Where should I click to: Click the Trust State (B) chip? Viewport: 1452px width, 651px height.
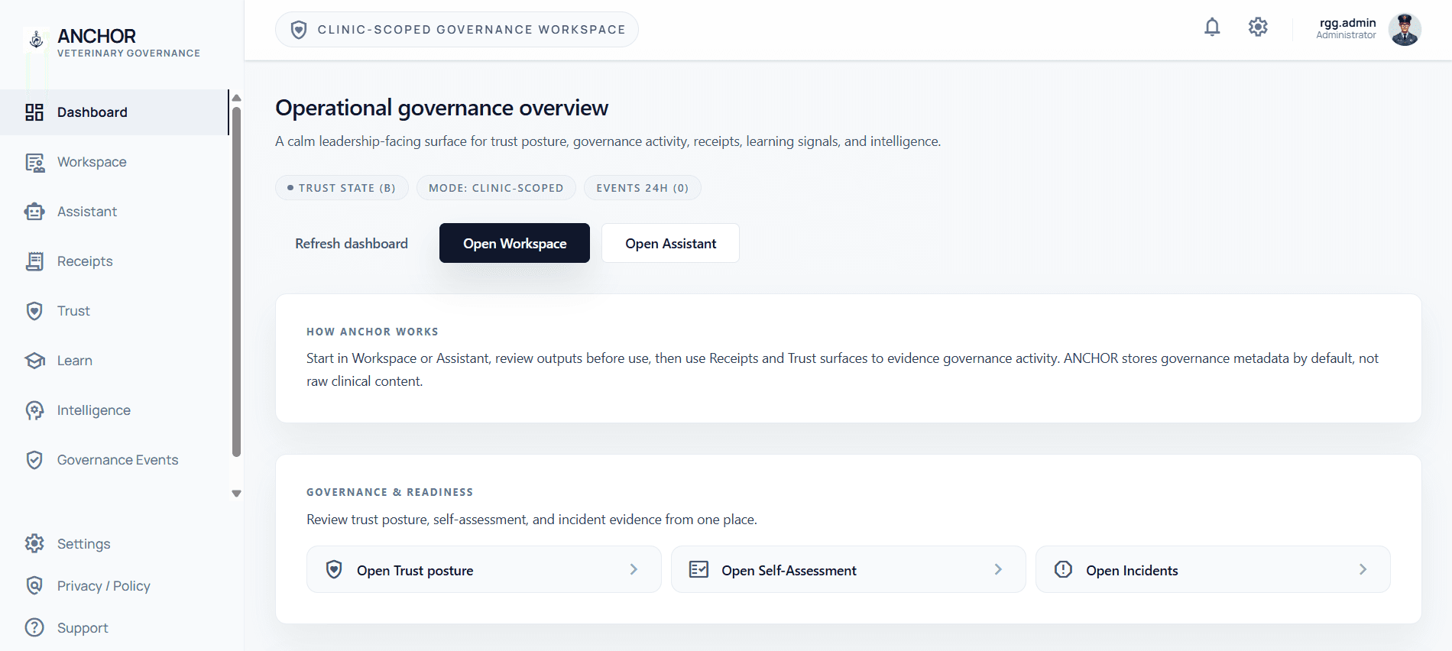342,188
